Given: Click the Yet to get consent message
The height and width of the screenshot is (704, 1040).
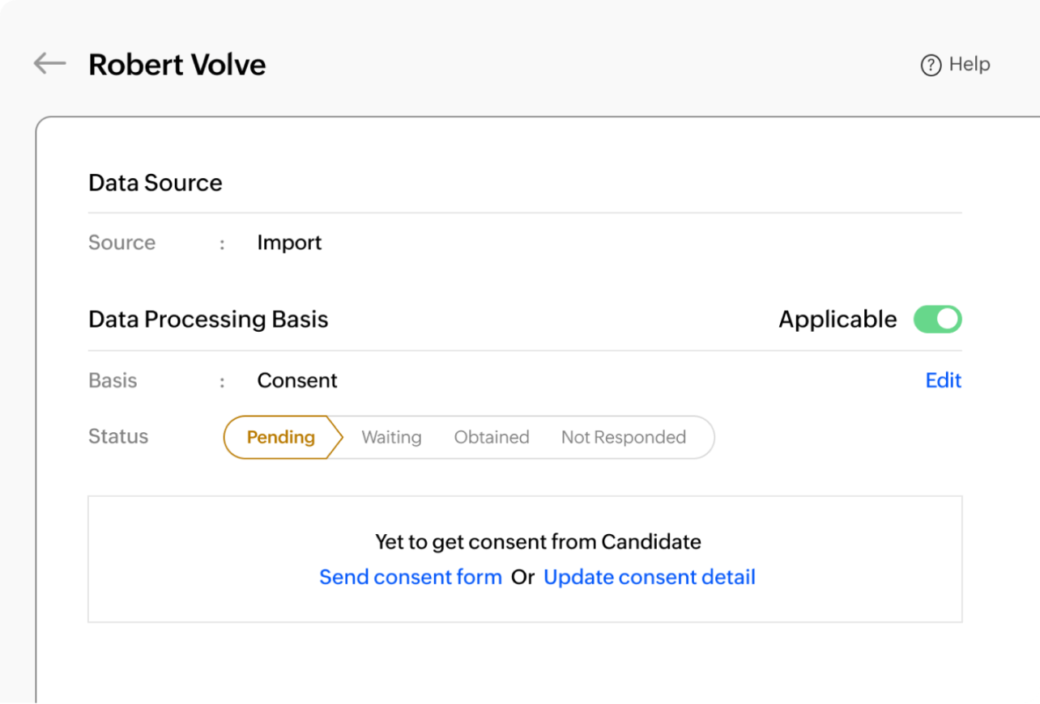Looking at the screenshot, I should tap(538, 541).
